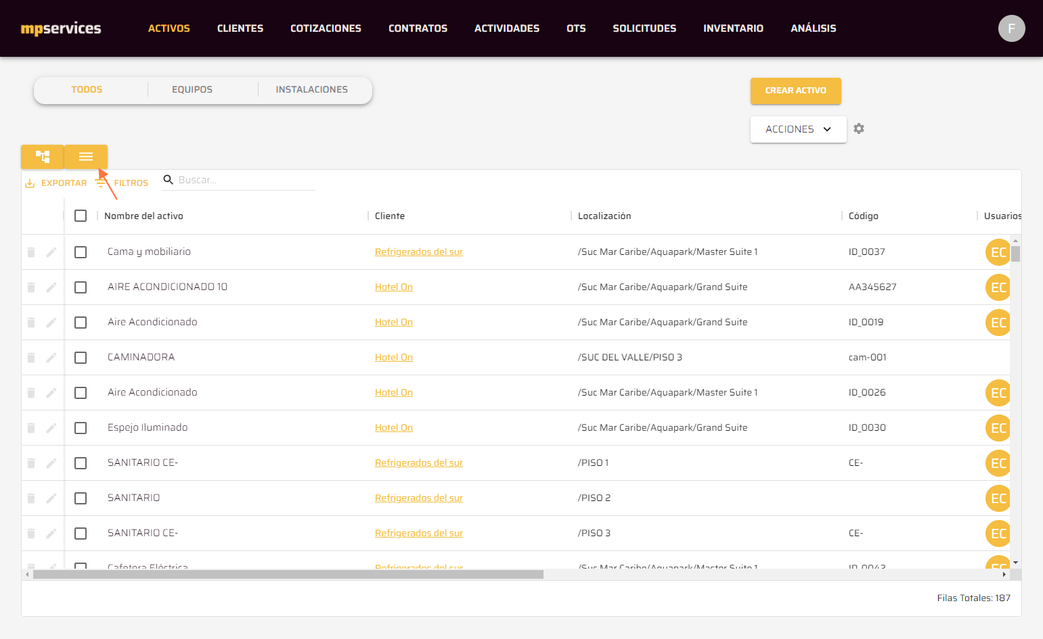Open the Actividades menu
The image size is (1043, 639).
point(507,28)
